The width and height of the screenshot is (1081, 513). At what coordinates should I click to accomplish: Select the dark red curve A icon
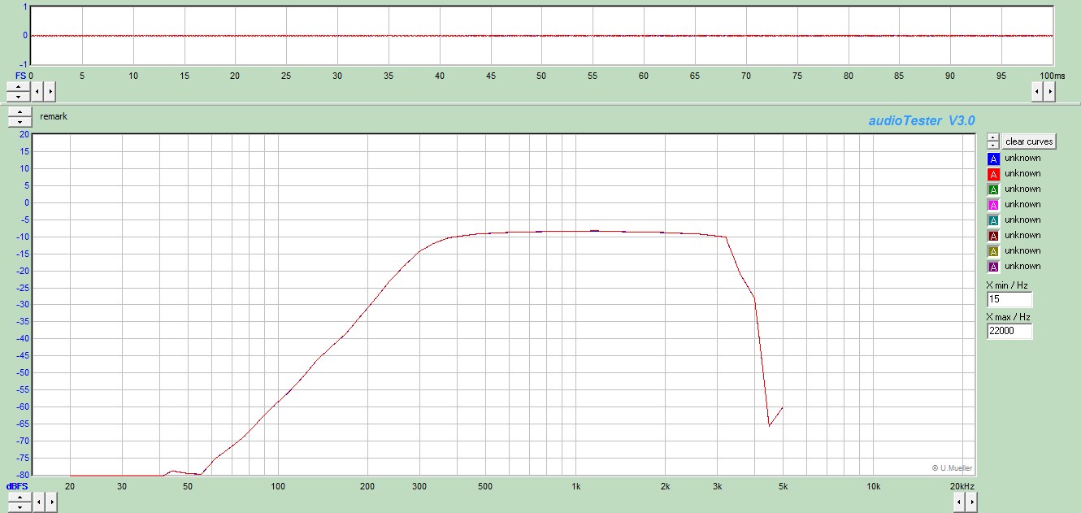(x=993, y=236)
